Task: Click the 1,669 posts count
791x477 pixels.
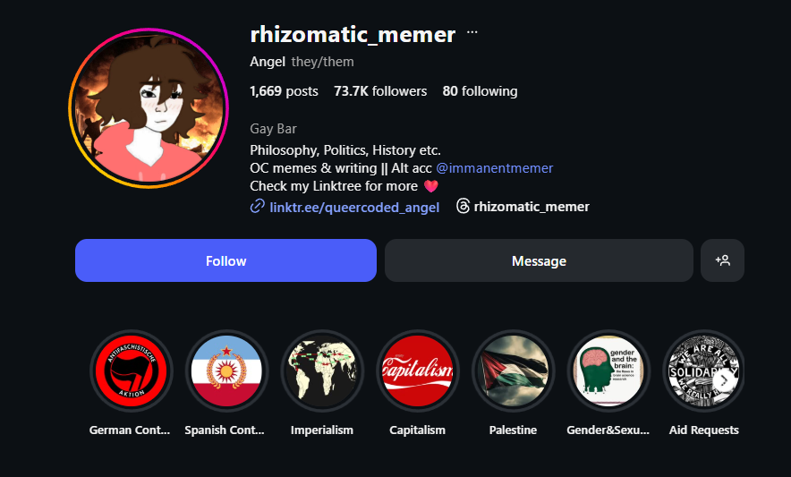Action: click(284, 91)
